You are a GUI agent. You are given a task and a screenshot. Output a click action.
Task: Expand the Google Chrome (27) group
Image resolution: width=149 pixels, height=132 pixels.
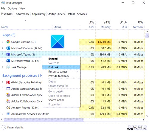point(3,42)
